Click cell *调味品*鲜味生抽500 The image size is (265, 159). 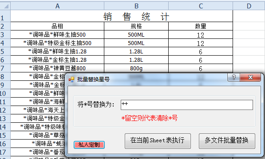tap(57, 34)
